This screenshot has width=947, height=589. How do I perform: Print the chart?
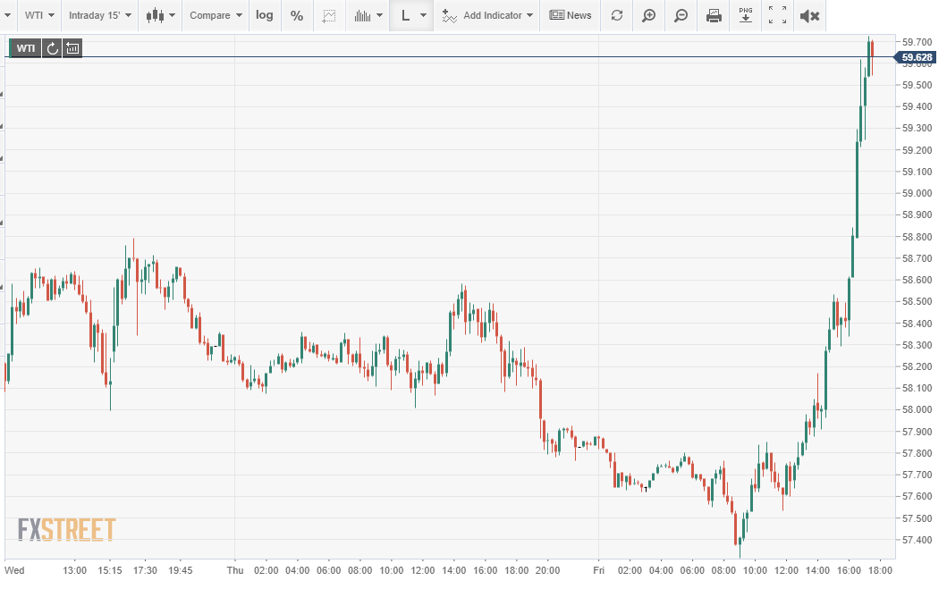[x=714, y=16]
